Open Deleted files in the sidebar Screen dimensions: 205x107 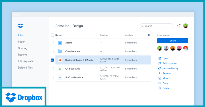(25, 68)
